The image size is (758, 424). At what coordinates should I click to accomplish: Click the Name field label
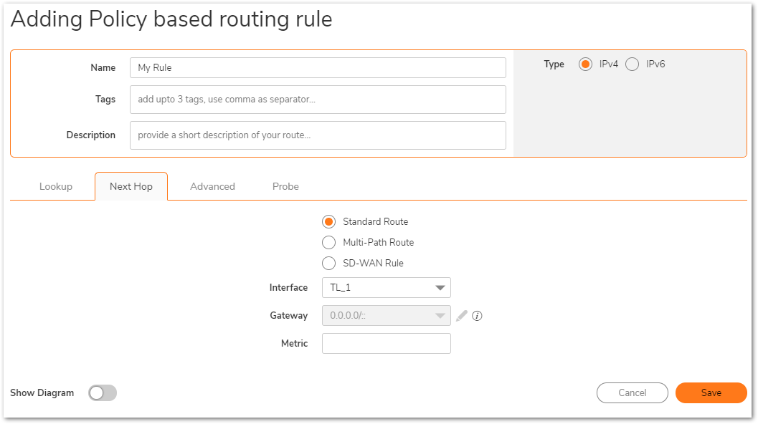pos(103,67)
